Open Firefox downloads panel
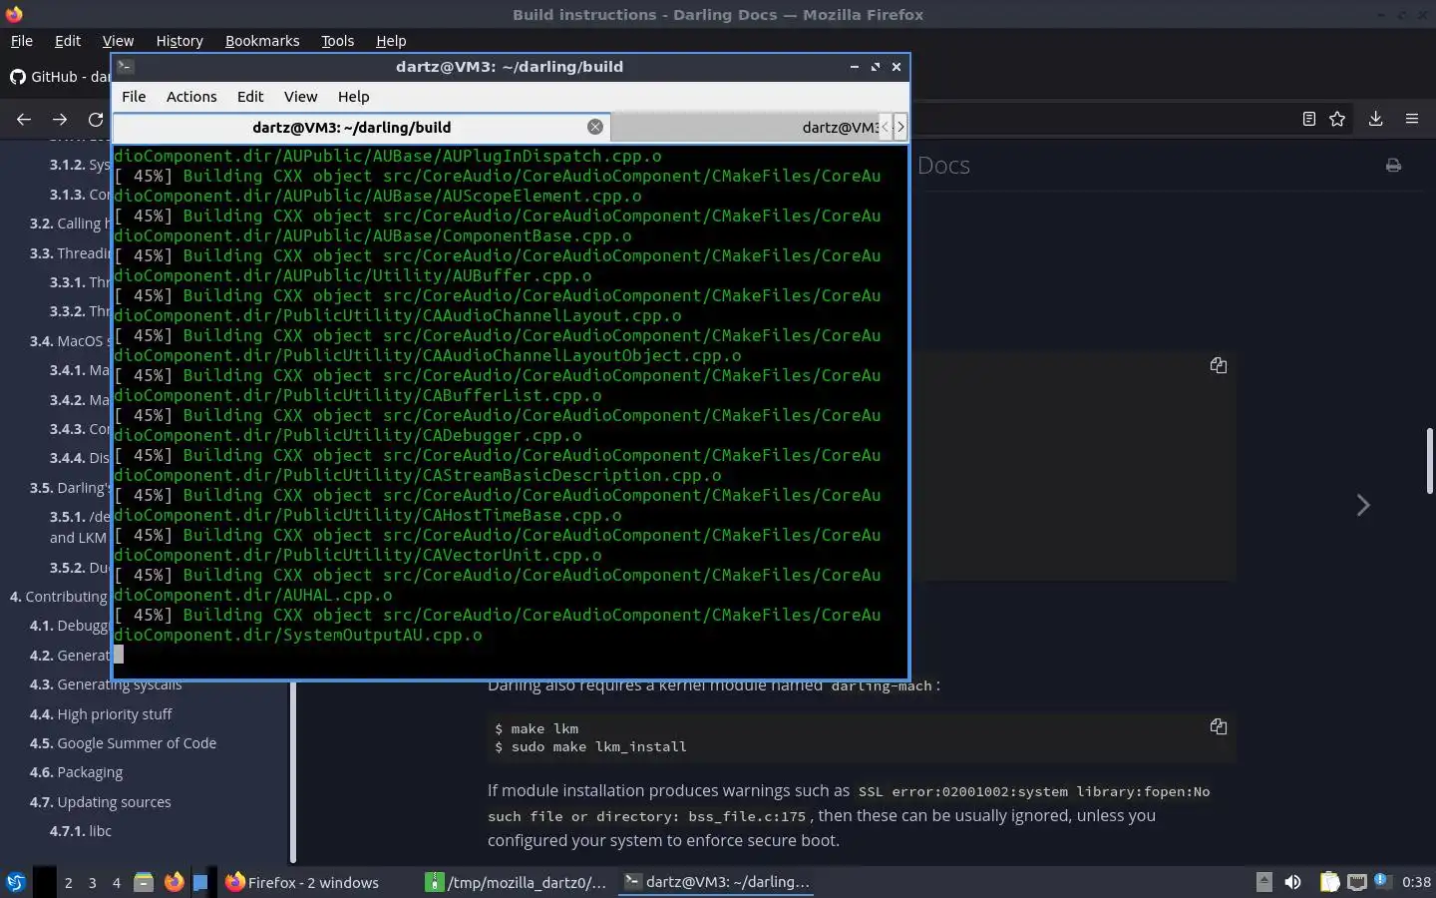The width and height of the screenshot is (1436, 898). pyautogui.click(x=1375, y=119)
